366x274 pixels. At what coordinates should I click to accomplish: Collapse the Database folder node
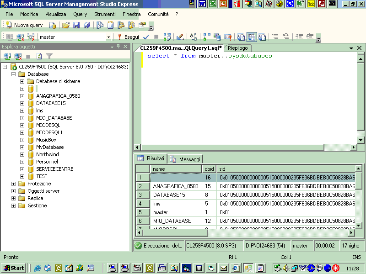14,74
